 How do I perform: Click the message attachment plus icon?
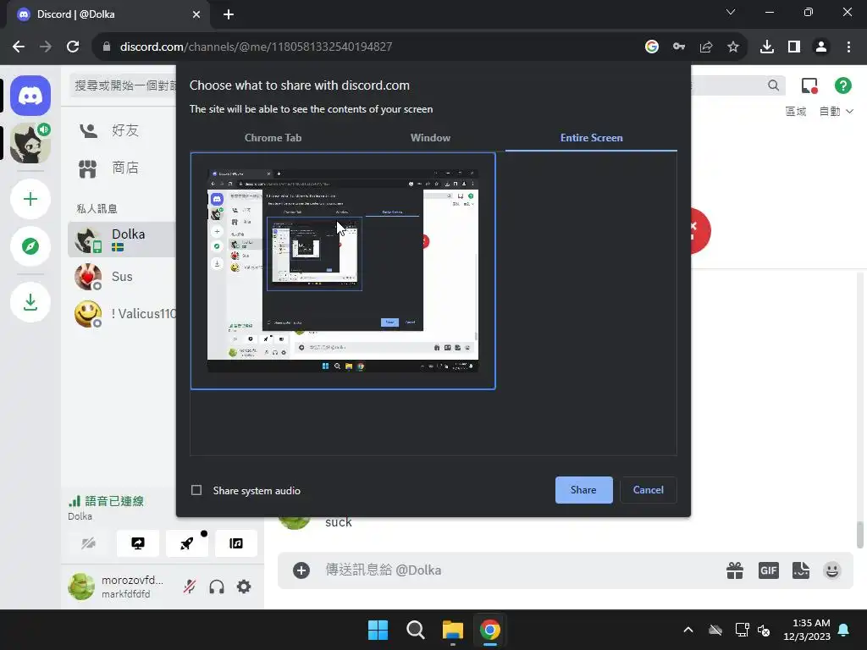tap(301, 570)
